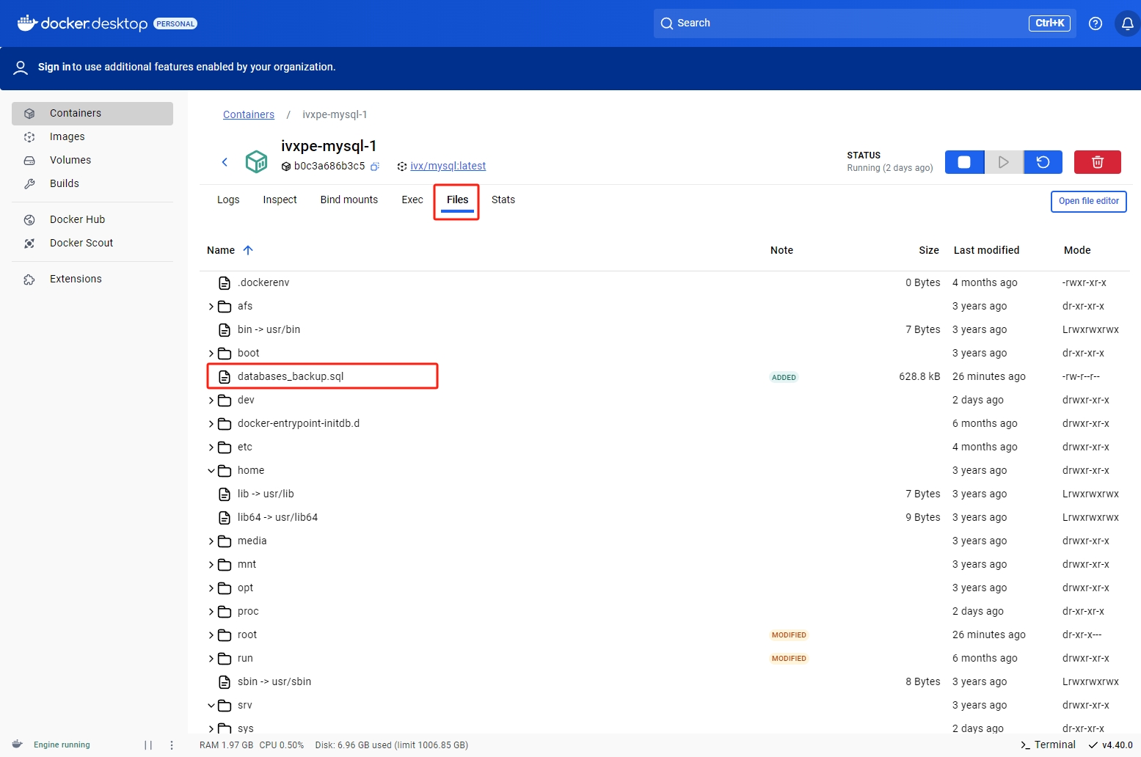Image resolution: width=1141 pixels, height=757 pixels.
Task: Open the Volumes sidebar section
Action: coord(92,160)
